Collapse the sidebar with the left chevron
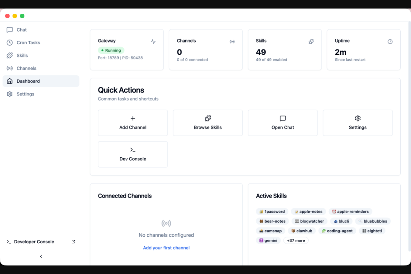This screenshot has width=411, height=274. [41, 256]
